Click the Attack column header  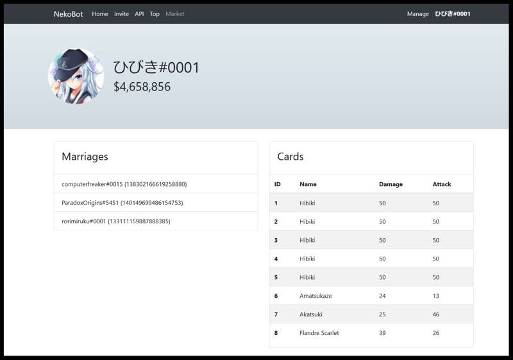[x=442, y=184]
